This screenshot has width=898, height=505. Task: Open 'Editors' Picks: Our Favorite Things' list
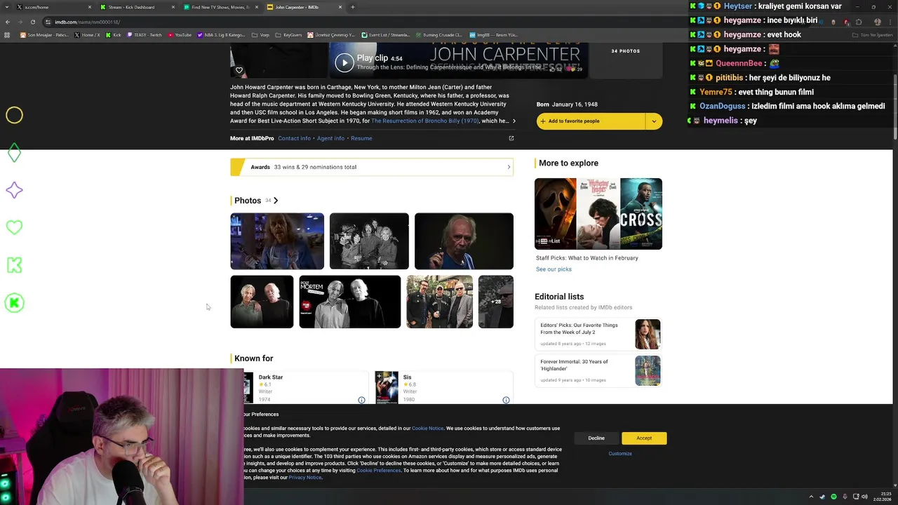click(x=598, y=334)
